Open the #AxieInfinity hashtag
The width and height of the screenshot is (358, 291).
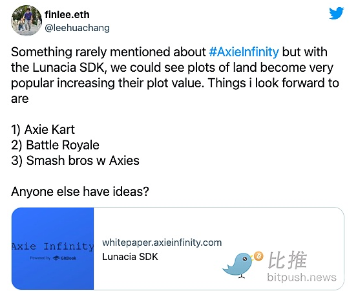tap(244, 52)
